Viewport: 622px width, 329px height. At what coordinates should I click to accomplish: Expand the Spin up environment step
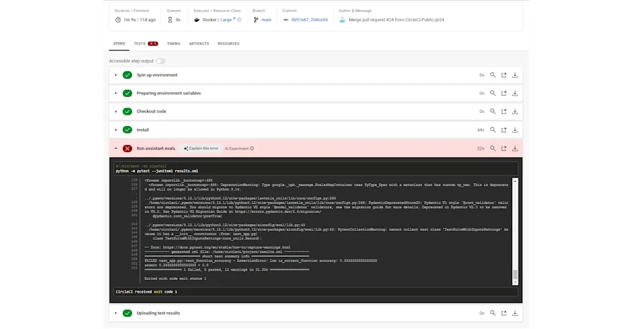(x=116, y=75)
